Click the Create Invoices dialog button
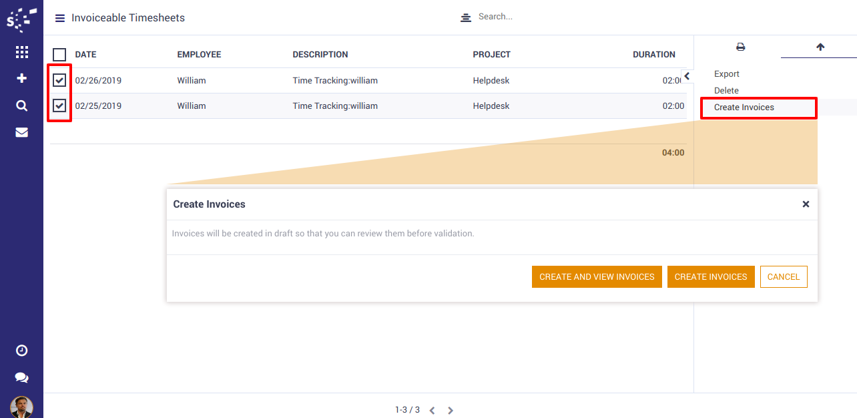The width and height of the screenshot is (857, 418). [x=711, y=277]
